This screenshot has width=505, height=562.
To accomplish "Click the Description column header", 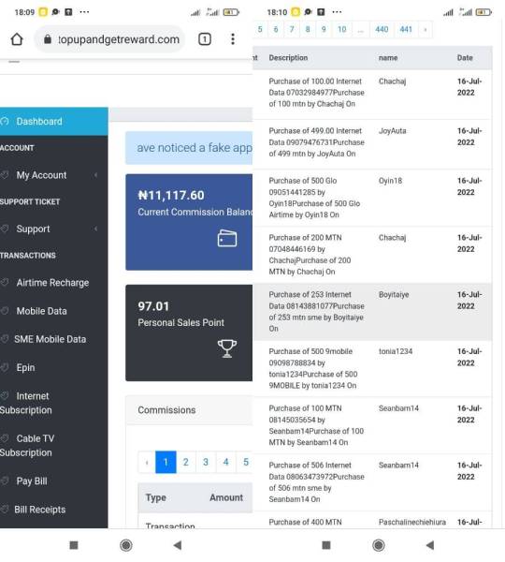I will tap(288, 58).
